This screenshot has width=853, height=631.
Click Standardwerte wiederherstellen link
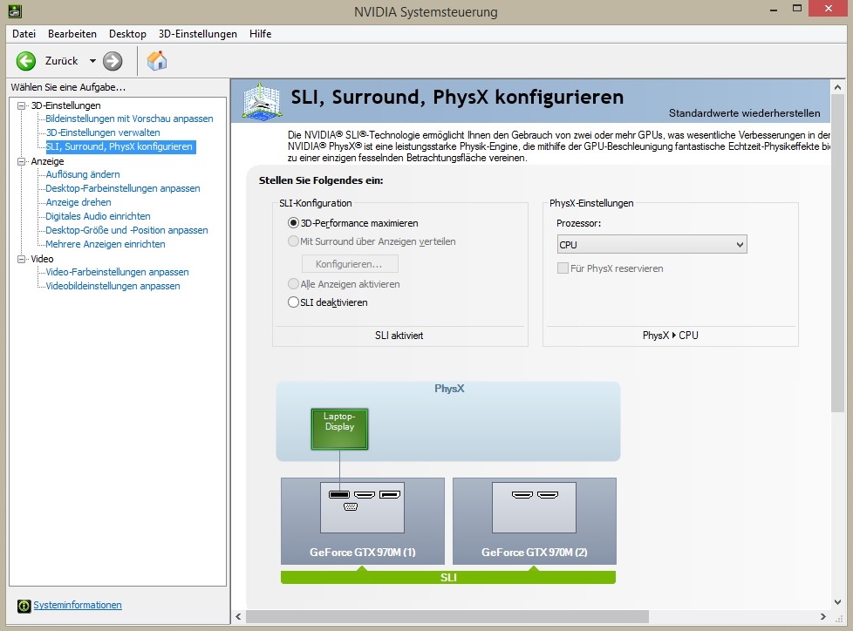744,113
